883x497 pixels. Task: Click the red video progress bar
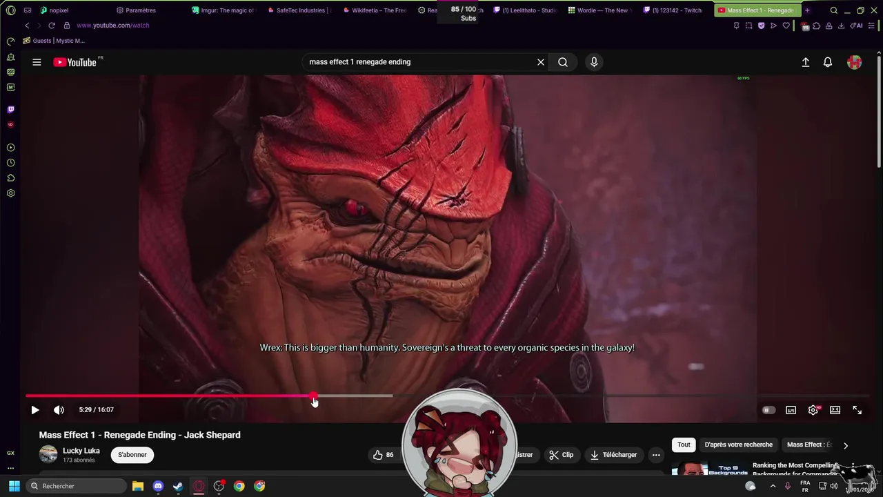coord(170,396)
